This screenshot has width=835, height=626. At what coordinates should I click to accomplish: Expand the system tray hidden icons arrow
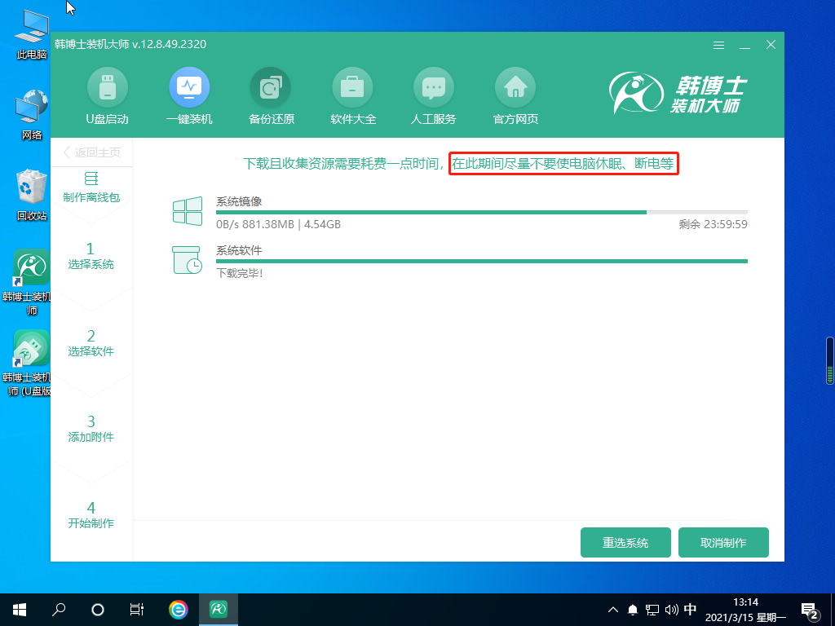613,609
